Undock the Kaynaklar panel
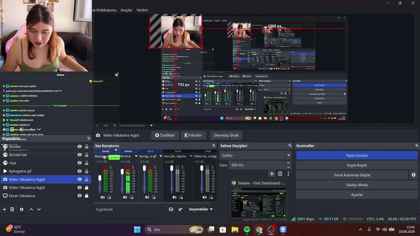 pos(89,139)
